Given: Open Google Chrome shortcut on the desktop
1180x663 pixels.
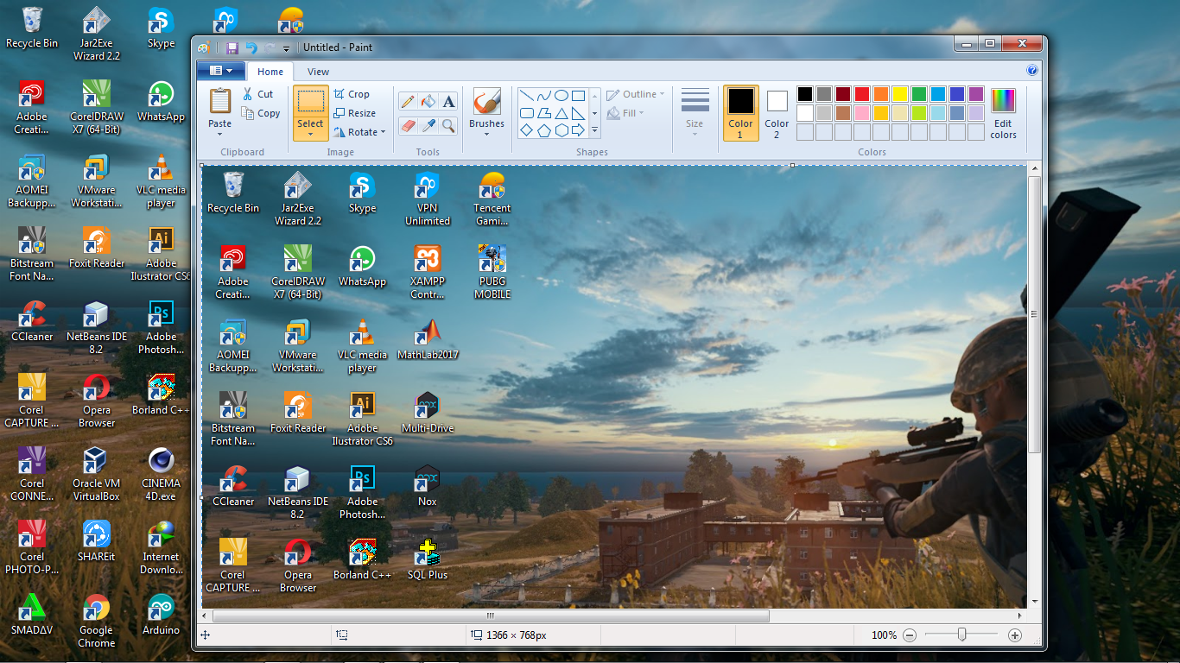Looking at the screenshot, I should 96,621.
